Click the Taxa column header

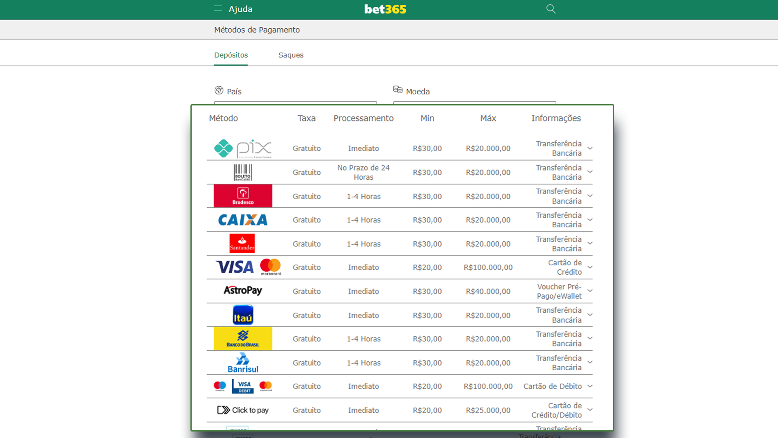pos(306,118)
